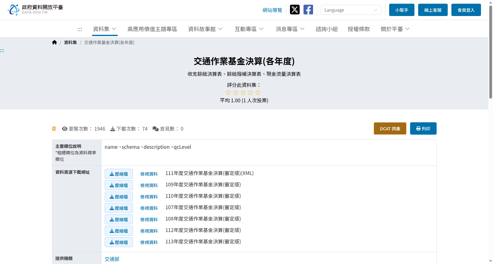
Task: Click the 意見數 comment count text
Action: 168,129
